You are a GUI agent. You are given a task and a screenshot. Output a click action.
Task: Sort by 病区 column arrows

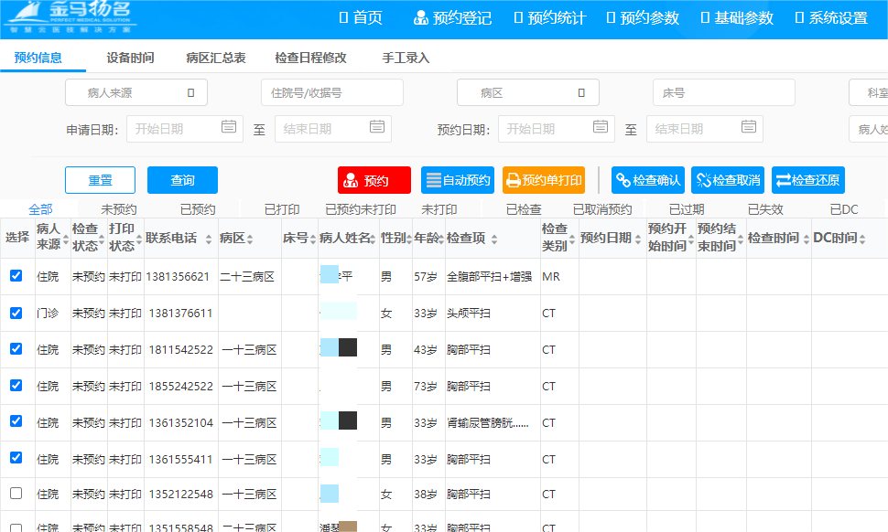(250, 239)
